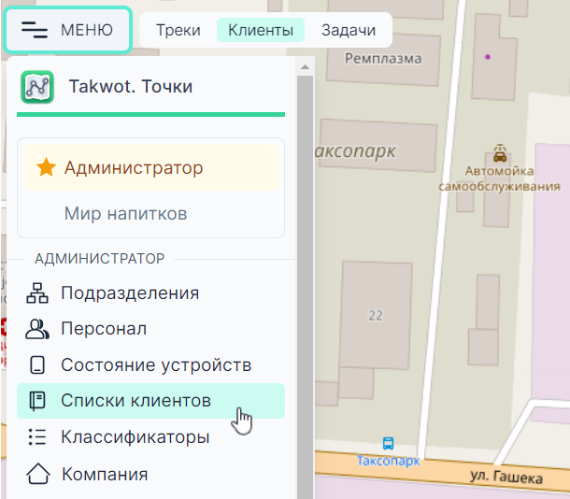
Task: Click the device phone icon
Action: 37,364
